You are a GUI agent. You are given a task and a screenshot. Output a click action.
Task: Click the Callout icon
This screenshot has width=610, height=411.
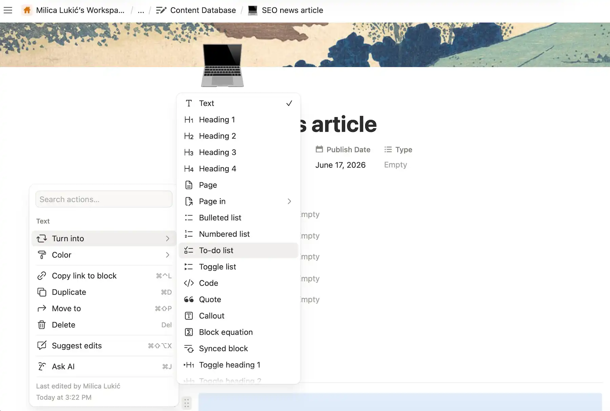pos(189,316)
